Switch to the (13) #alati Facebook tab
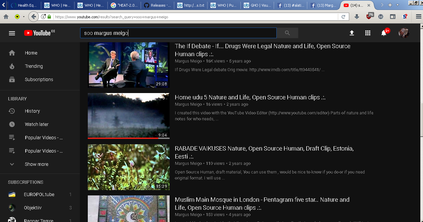 (291, 5)
